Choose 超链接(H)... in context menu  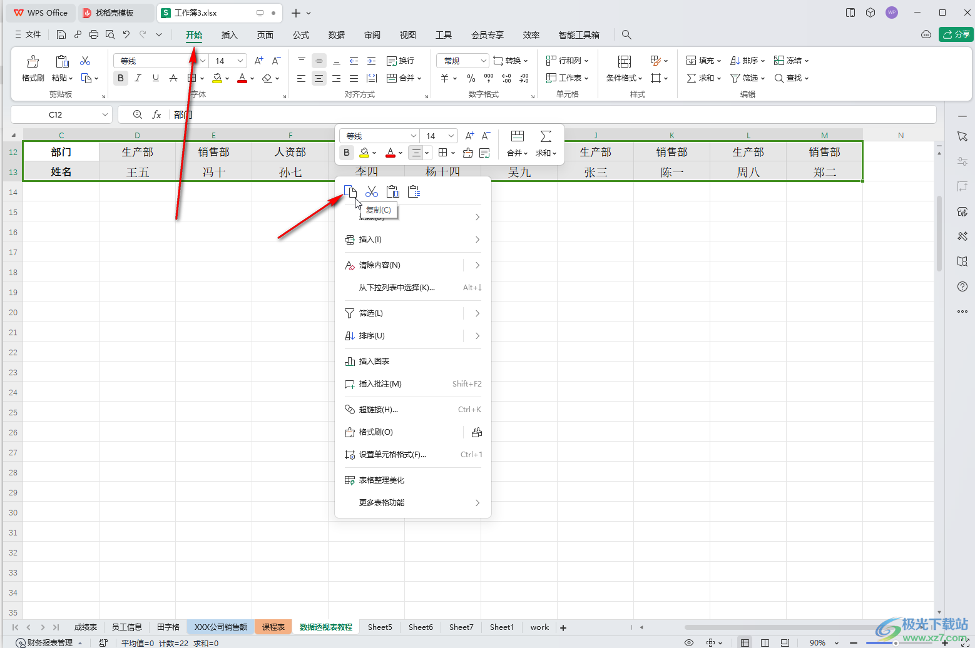point(413,410)
